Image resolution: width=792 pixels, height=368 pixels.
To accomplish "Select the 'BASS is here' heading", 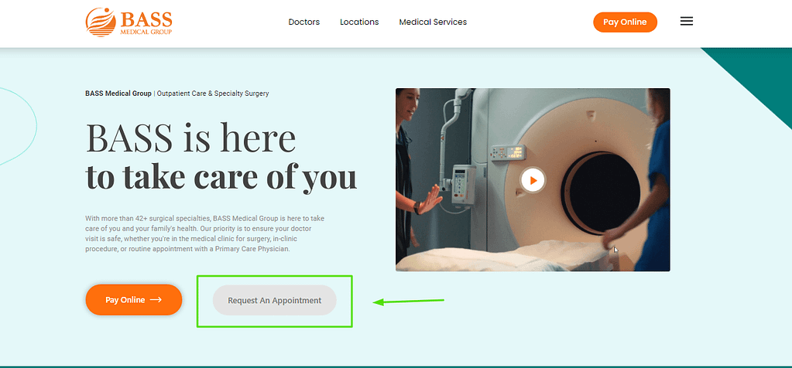I will tap(191, 138).
